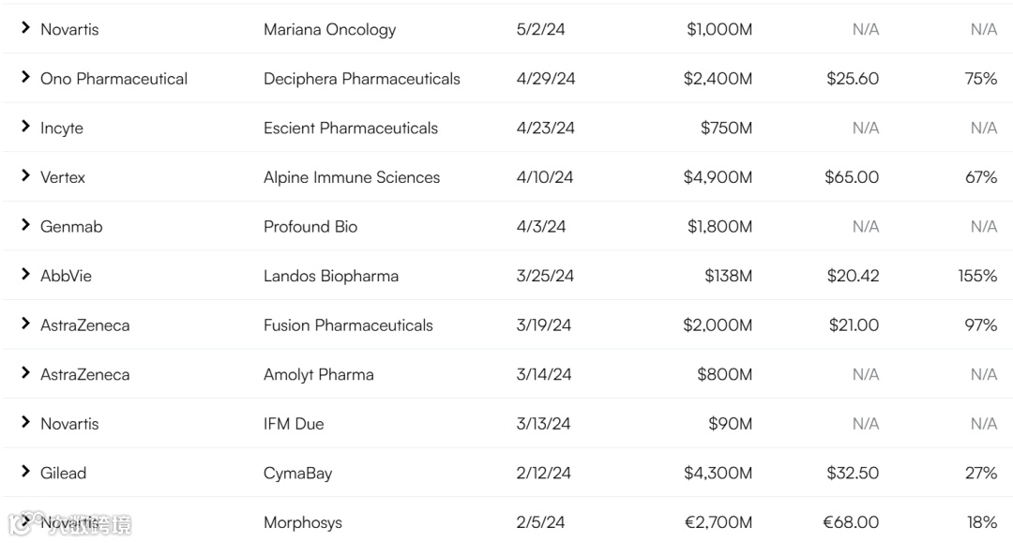Expand the Novartis IFM Due row
This screenshot has width=1013, height=543.
click(25, 423)
